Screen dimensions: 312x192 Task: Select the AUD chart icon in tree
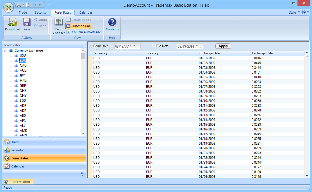coord(16,71)
